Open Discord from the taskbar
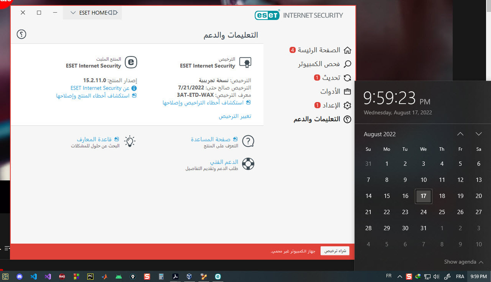 (x=20, y=276)
